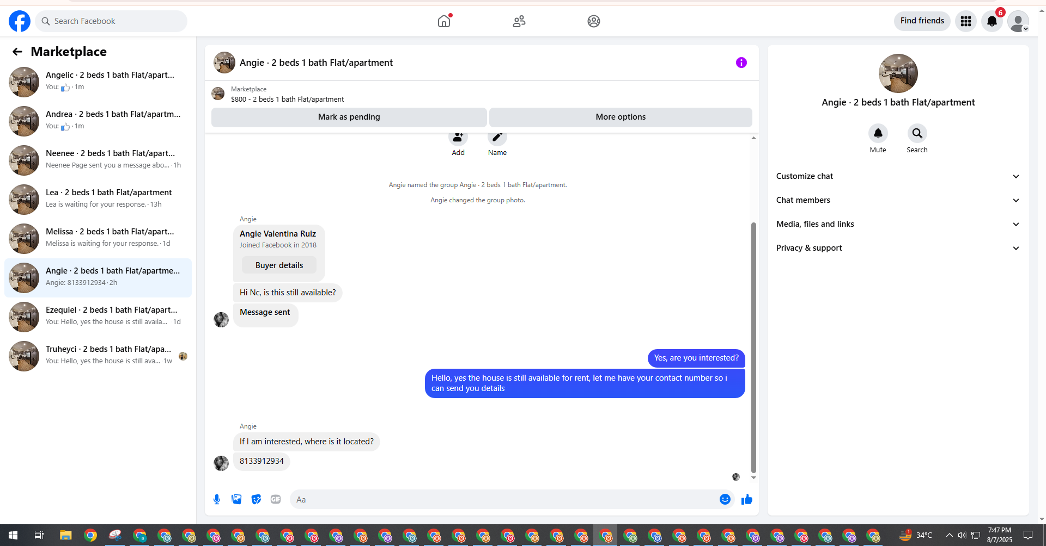Open Lea's apartment conversation
1046x546 pixels.
[x=98, y=200]
